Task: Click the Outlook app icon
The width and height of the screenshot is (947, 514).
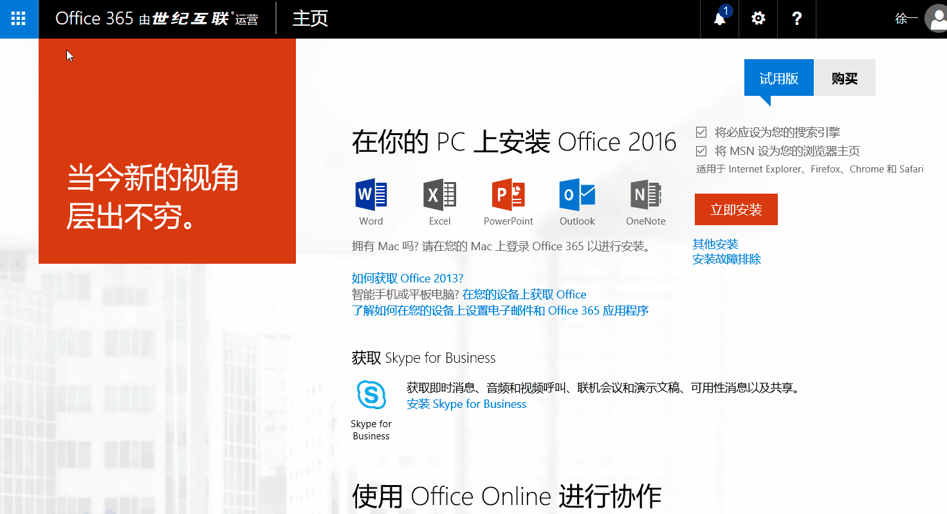Action: pos(577,194)
